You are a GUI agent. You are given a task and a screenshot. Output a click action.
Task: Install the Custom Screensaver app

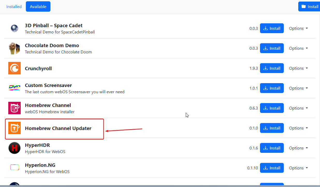(272, 88)
